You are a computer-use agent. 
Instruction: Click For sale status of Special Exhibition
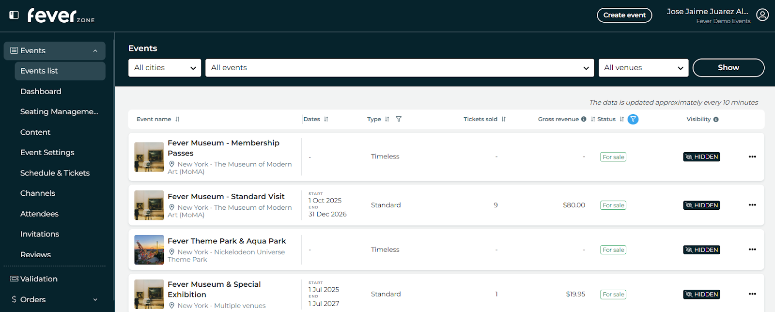point(613,295)
